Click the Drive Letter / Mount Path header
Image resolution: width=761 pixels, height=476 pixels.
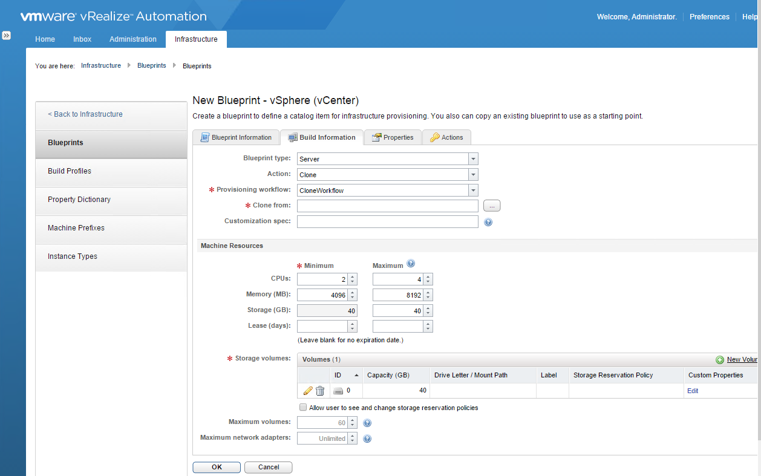click(x=483, y=375)
